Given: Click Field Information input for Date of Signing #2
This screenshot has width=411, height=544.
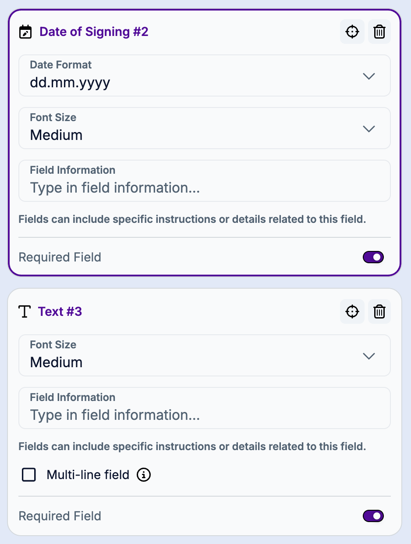Looking at the screenshot, I should pyautogui.click(x=204, y=188).
